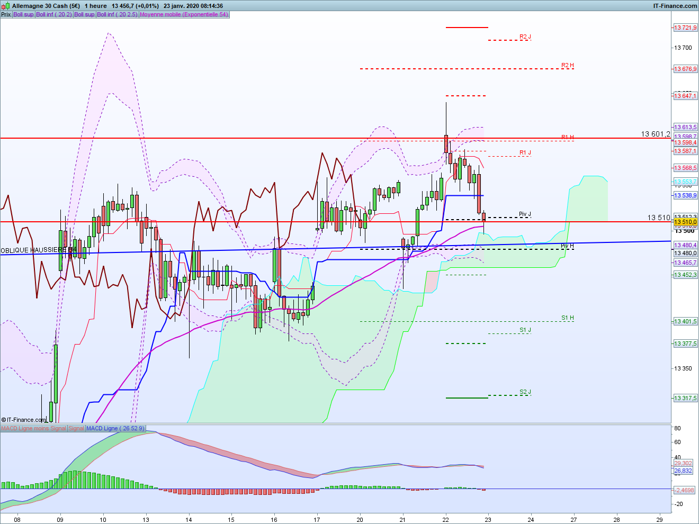Screen dimensions: 699x524
Task: Click the -2,4698 MACD histogram value label
Action: [x=684, y=490]
